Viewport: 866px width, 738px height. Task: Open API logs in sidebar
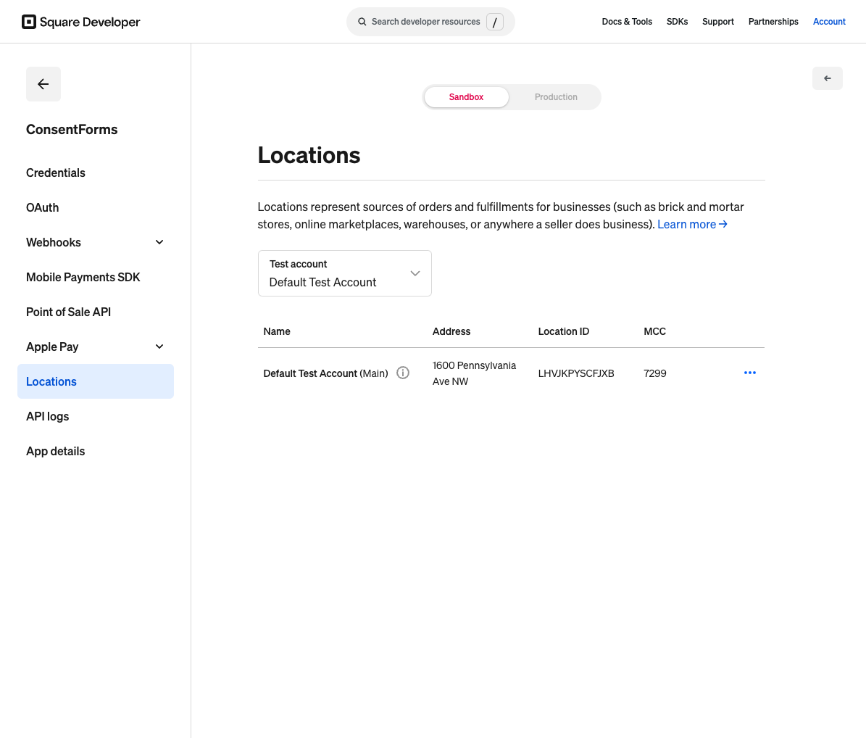click(x=48, y=417)
